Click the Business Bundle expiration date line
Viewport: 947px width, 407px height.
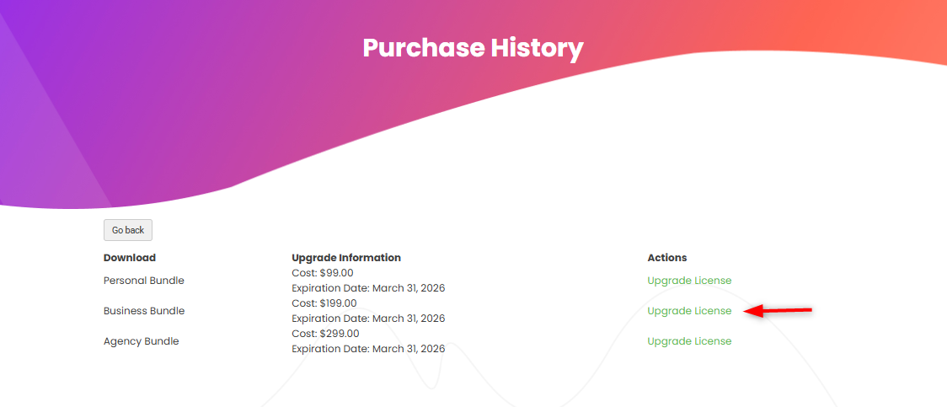click(x=368, y=319)
